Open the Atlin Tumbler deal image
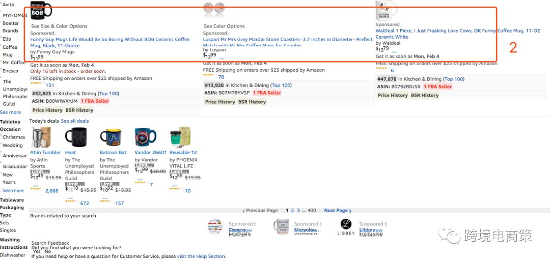 (40, 137)
